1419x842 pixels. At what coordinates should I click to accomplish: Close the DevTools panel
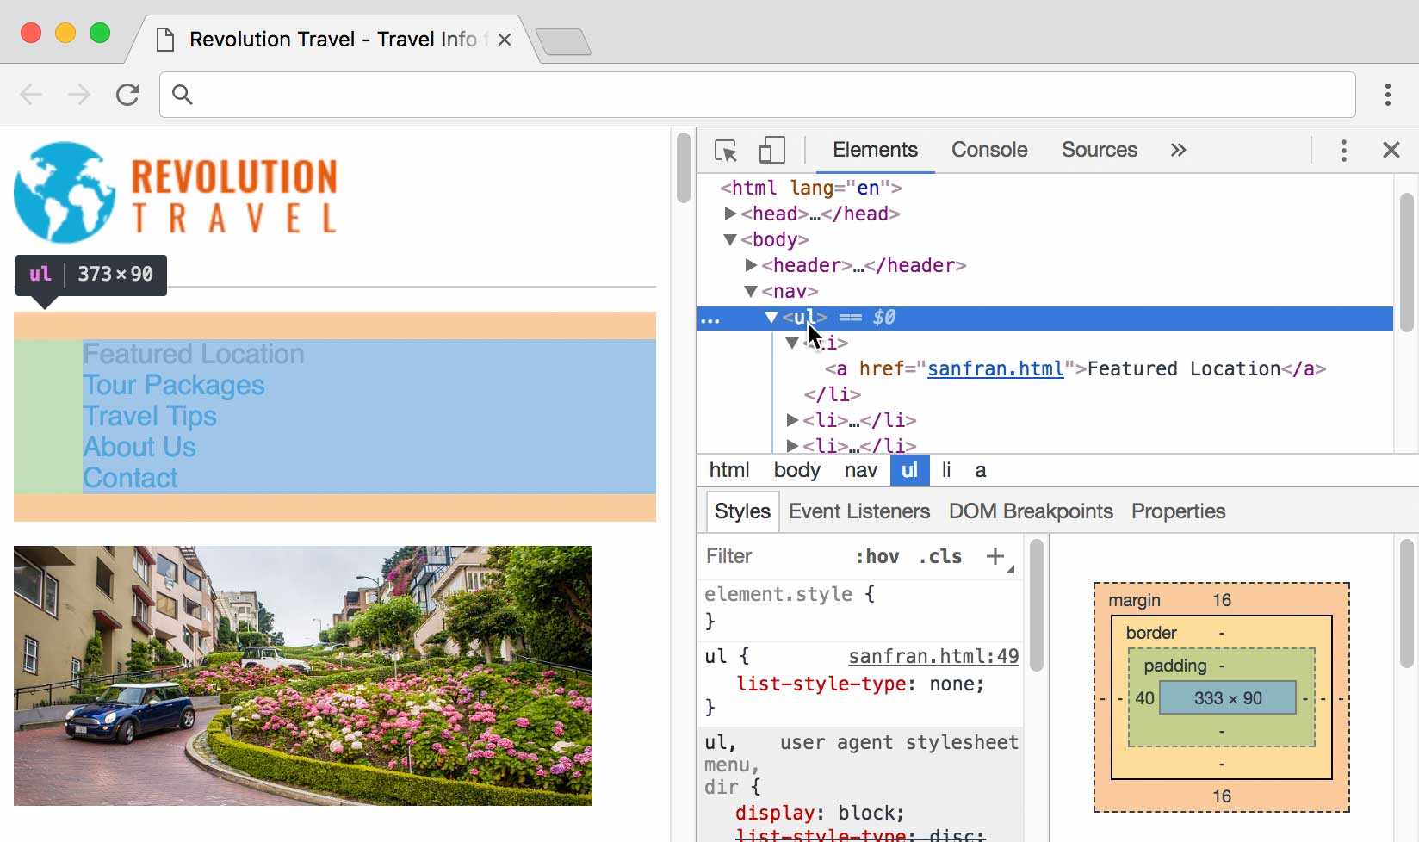click(x=1391, y=150)
